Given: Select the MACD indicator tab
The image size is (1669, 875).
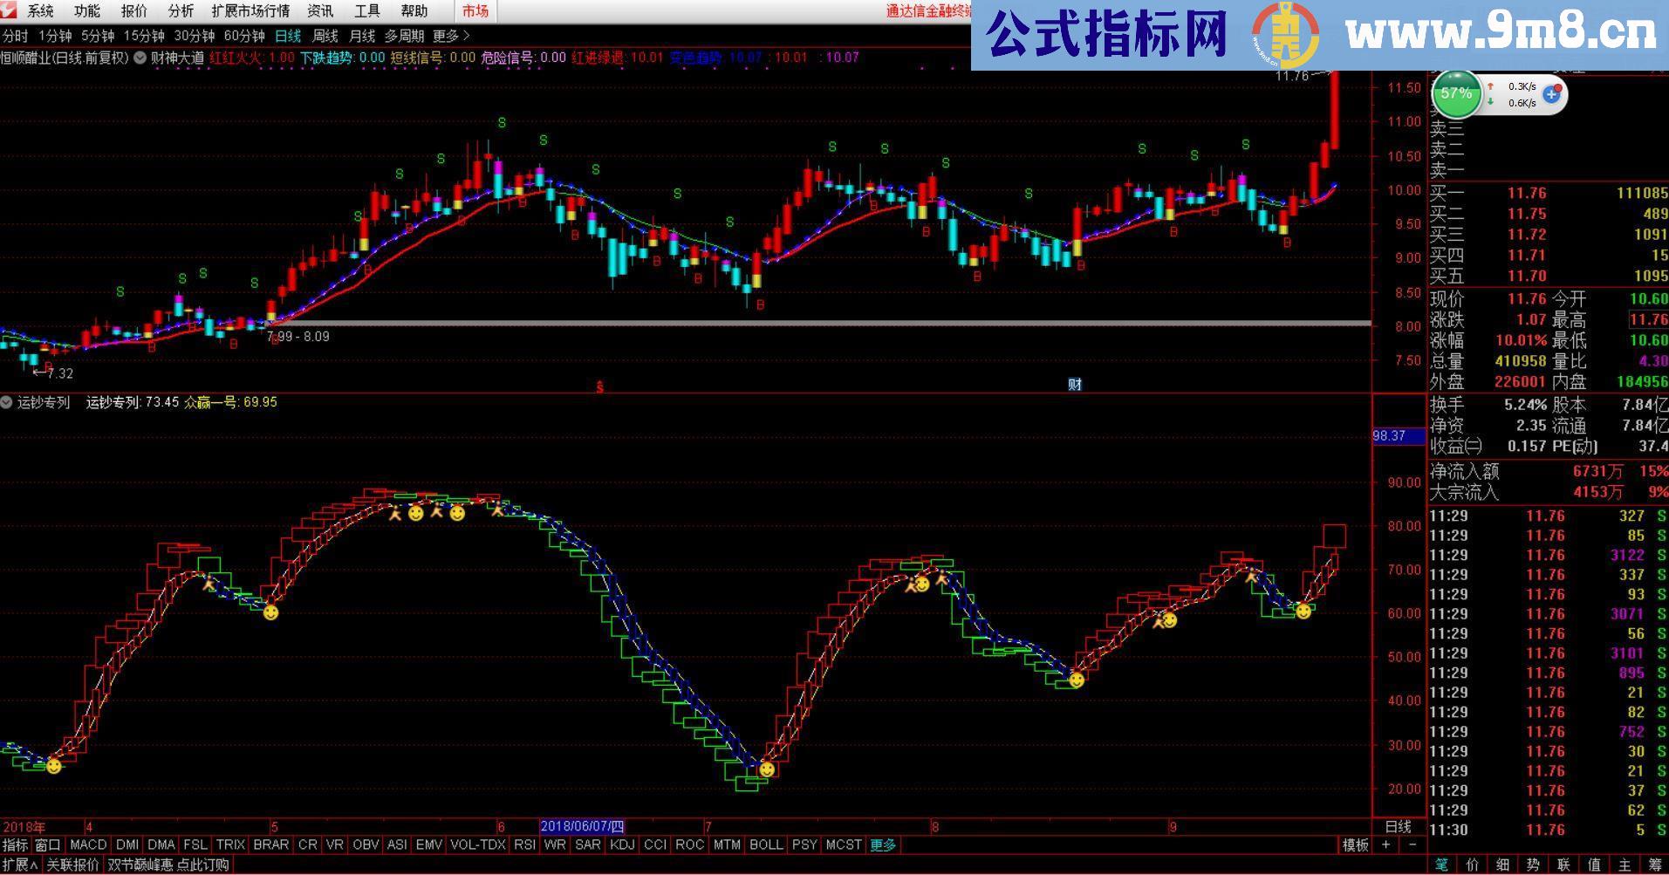Looking at the screenshot, I should (87, 844).
